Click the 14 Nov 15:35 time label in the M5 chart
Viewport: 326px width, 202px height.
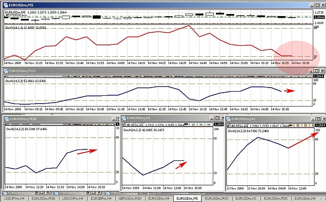[x=300, y=63]
